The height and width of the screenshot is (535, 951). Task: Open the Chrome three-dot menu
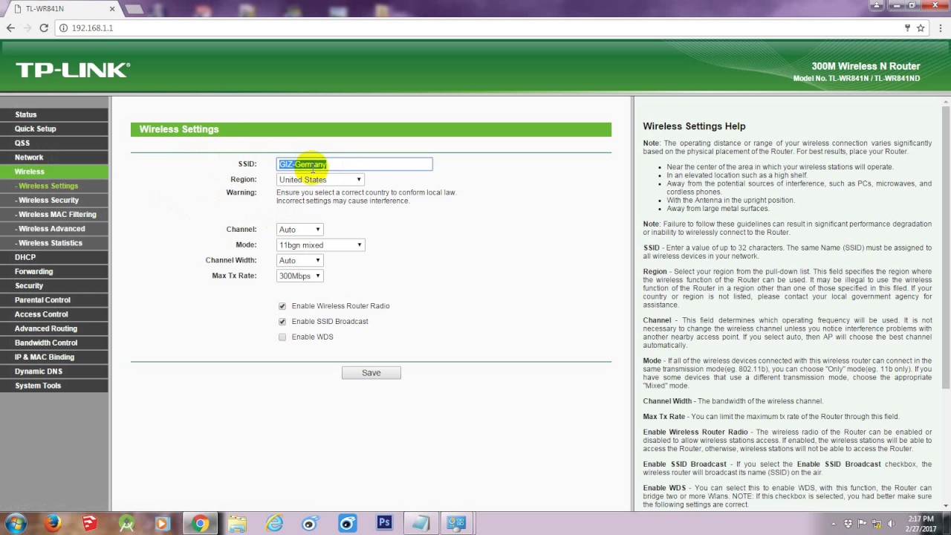click(x=941, y=27)
